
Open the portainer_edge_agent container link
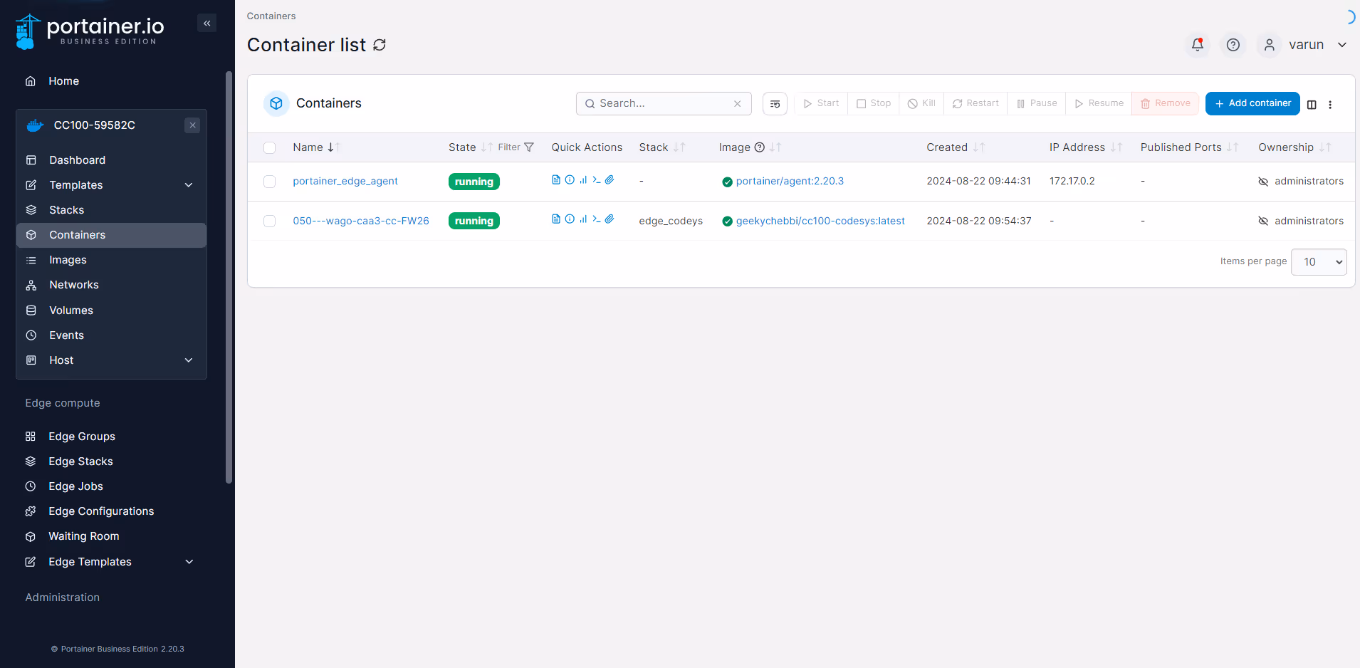click(x=345, y=181)
